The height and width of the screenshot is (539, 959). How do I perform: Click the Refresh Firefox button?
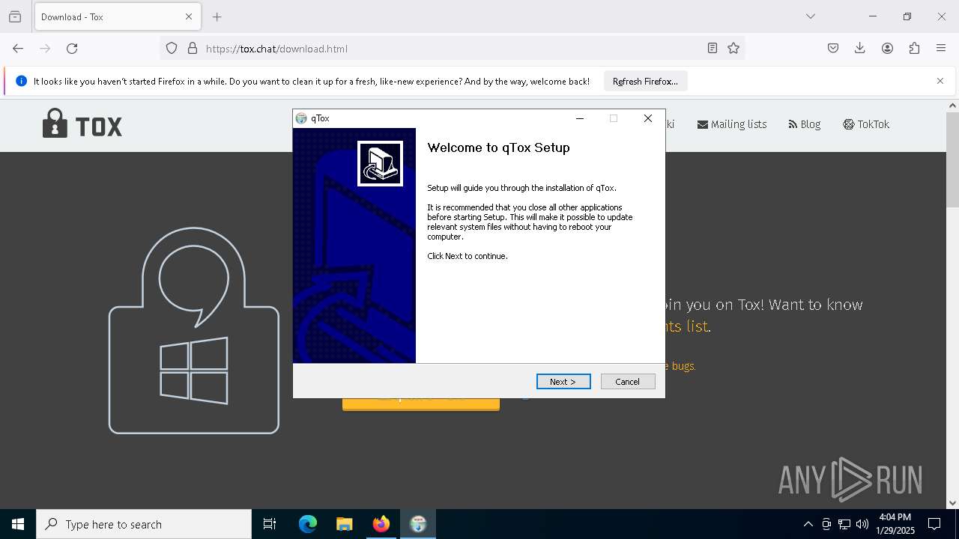click(645, 82)
